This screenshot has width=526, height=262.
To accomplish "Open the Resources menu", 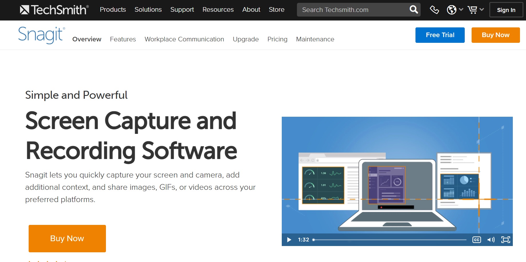I will click(x=218, y=10).
